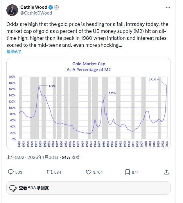
Task: Expand the truncated text after "more shocking"
Action: tap(120, 45)
